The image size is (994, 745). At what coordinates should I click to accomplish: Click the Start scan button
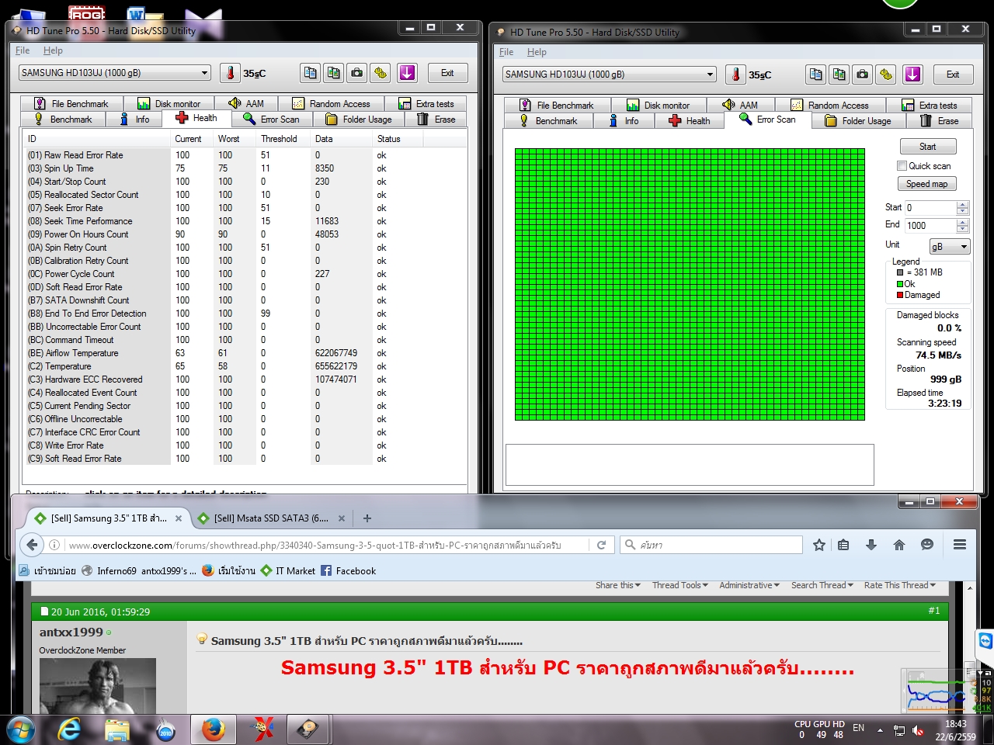click(928, 147)
